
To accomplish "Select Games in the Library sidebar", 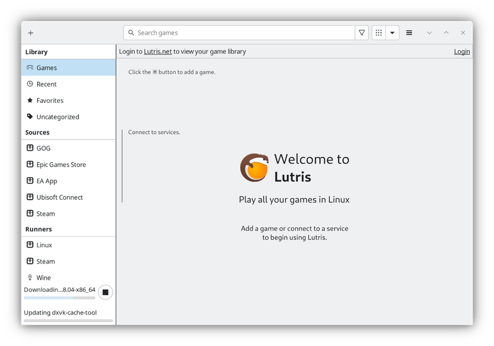I will [x=69, y=68].
